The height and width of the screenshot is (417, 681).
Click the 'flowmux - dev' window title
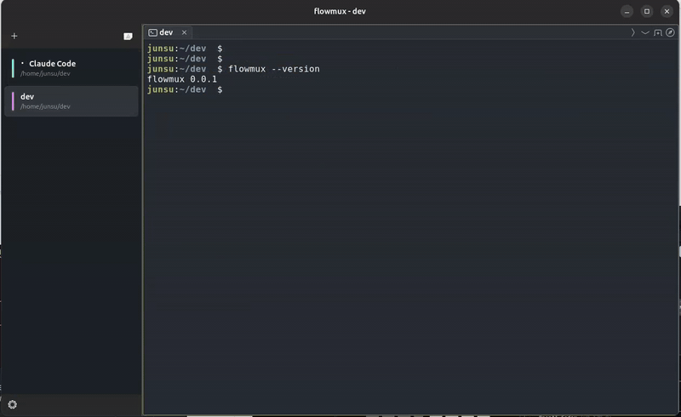[x=340, y=11]
